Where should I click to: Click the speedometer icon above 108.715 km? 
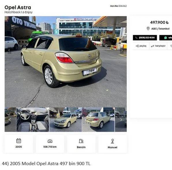[x=50, y=141]
